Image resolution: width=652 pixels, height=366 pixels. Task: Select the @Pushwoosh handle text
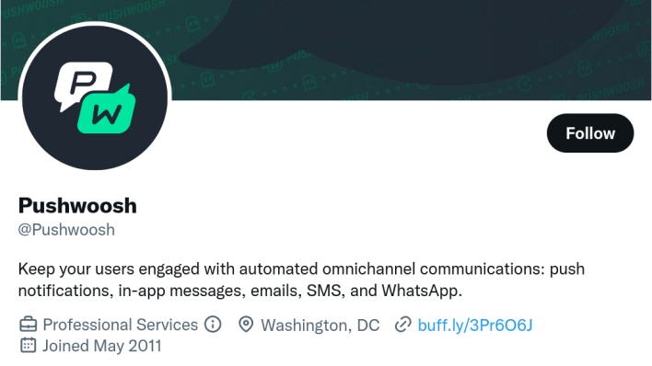tap(66, 230)
